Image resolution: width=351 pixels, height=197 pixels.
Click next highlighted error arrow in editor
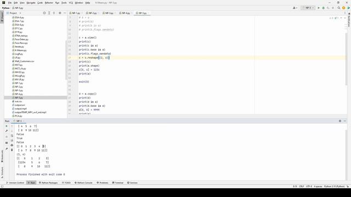point(345,18)
